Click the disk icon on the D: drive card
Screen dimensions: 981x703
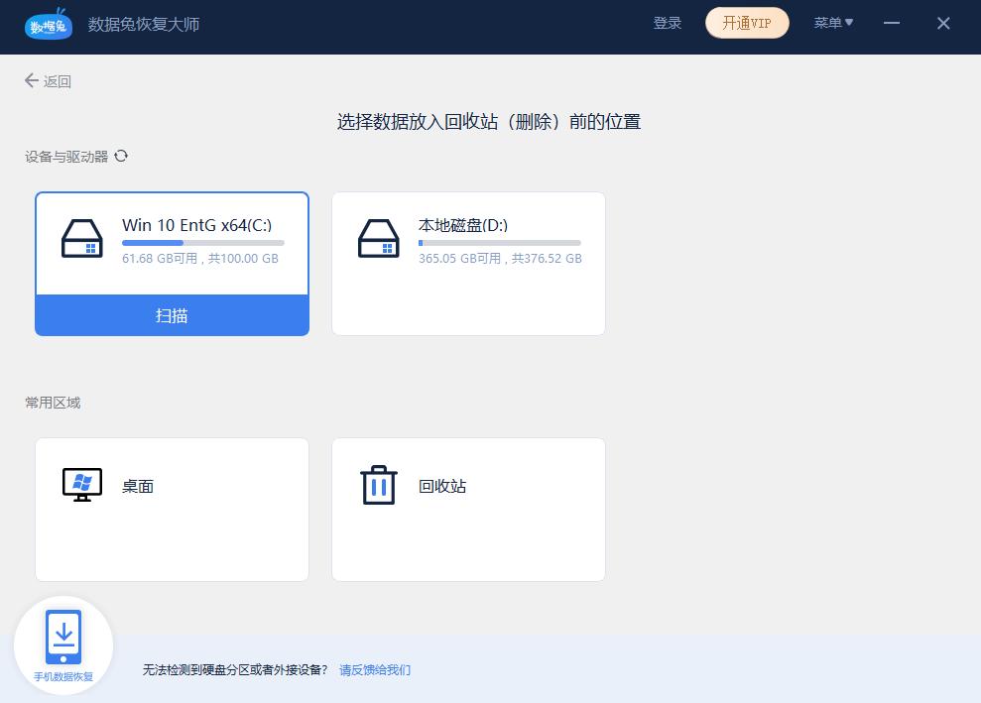coord(381,238)
